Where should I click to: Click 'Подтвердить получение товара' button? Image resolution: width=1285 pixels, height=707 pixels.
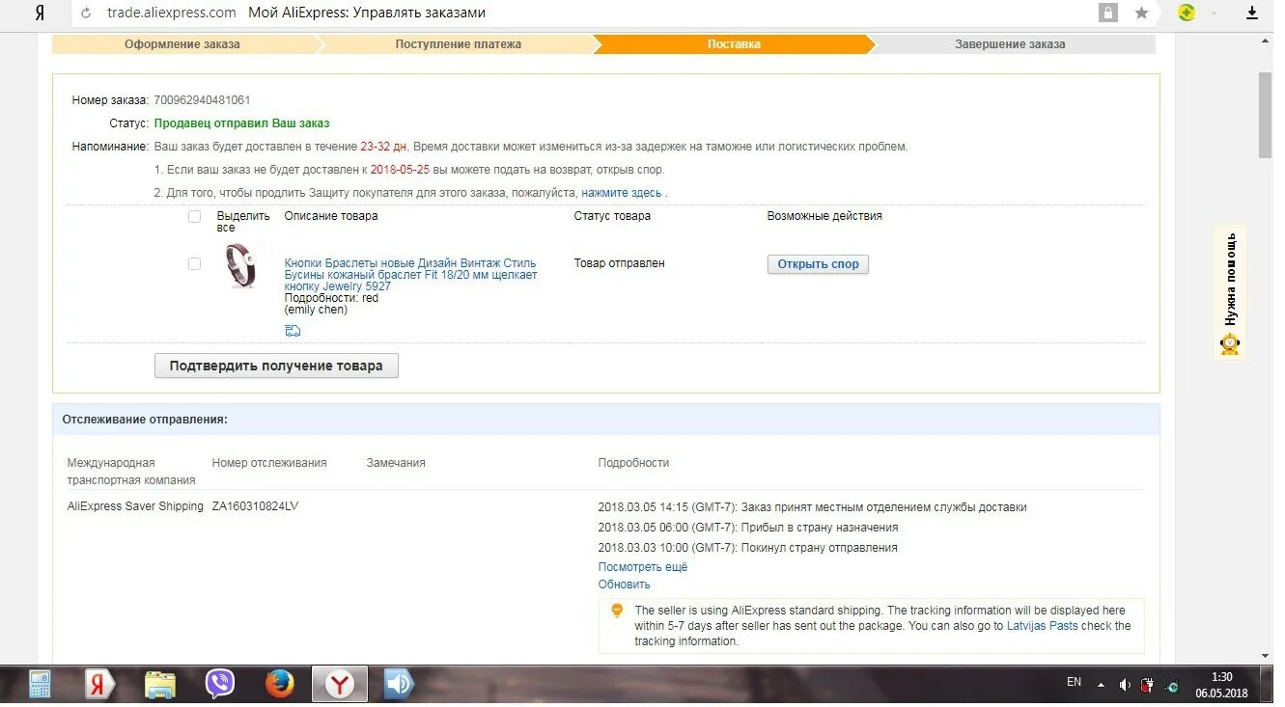coord(276,366)
